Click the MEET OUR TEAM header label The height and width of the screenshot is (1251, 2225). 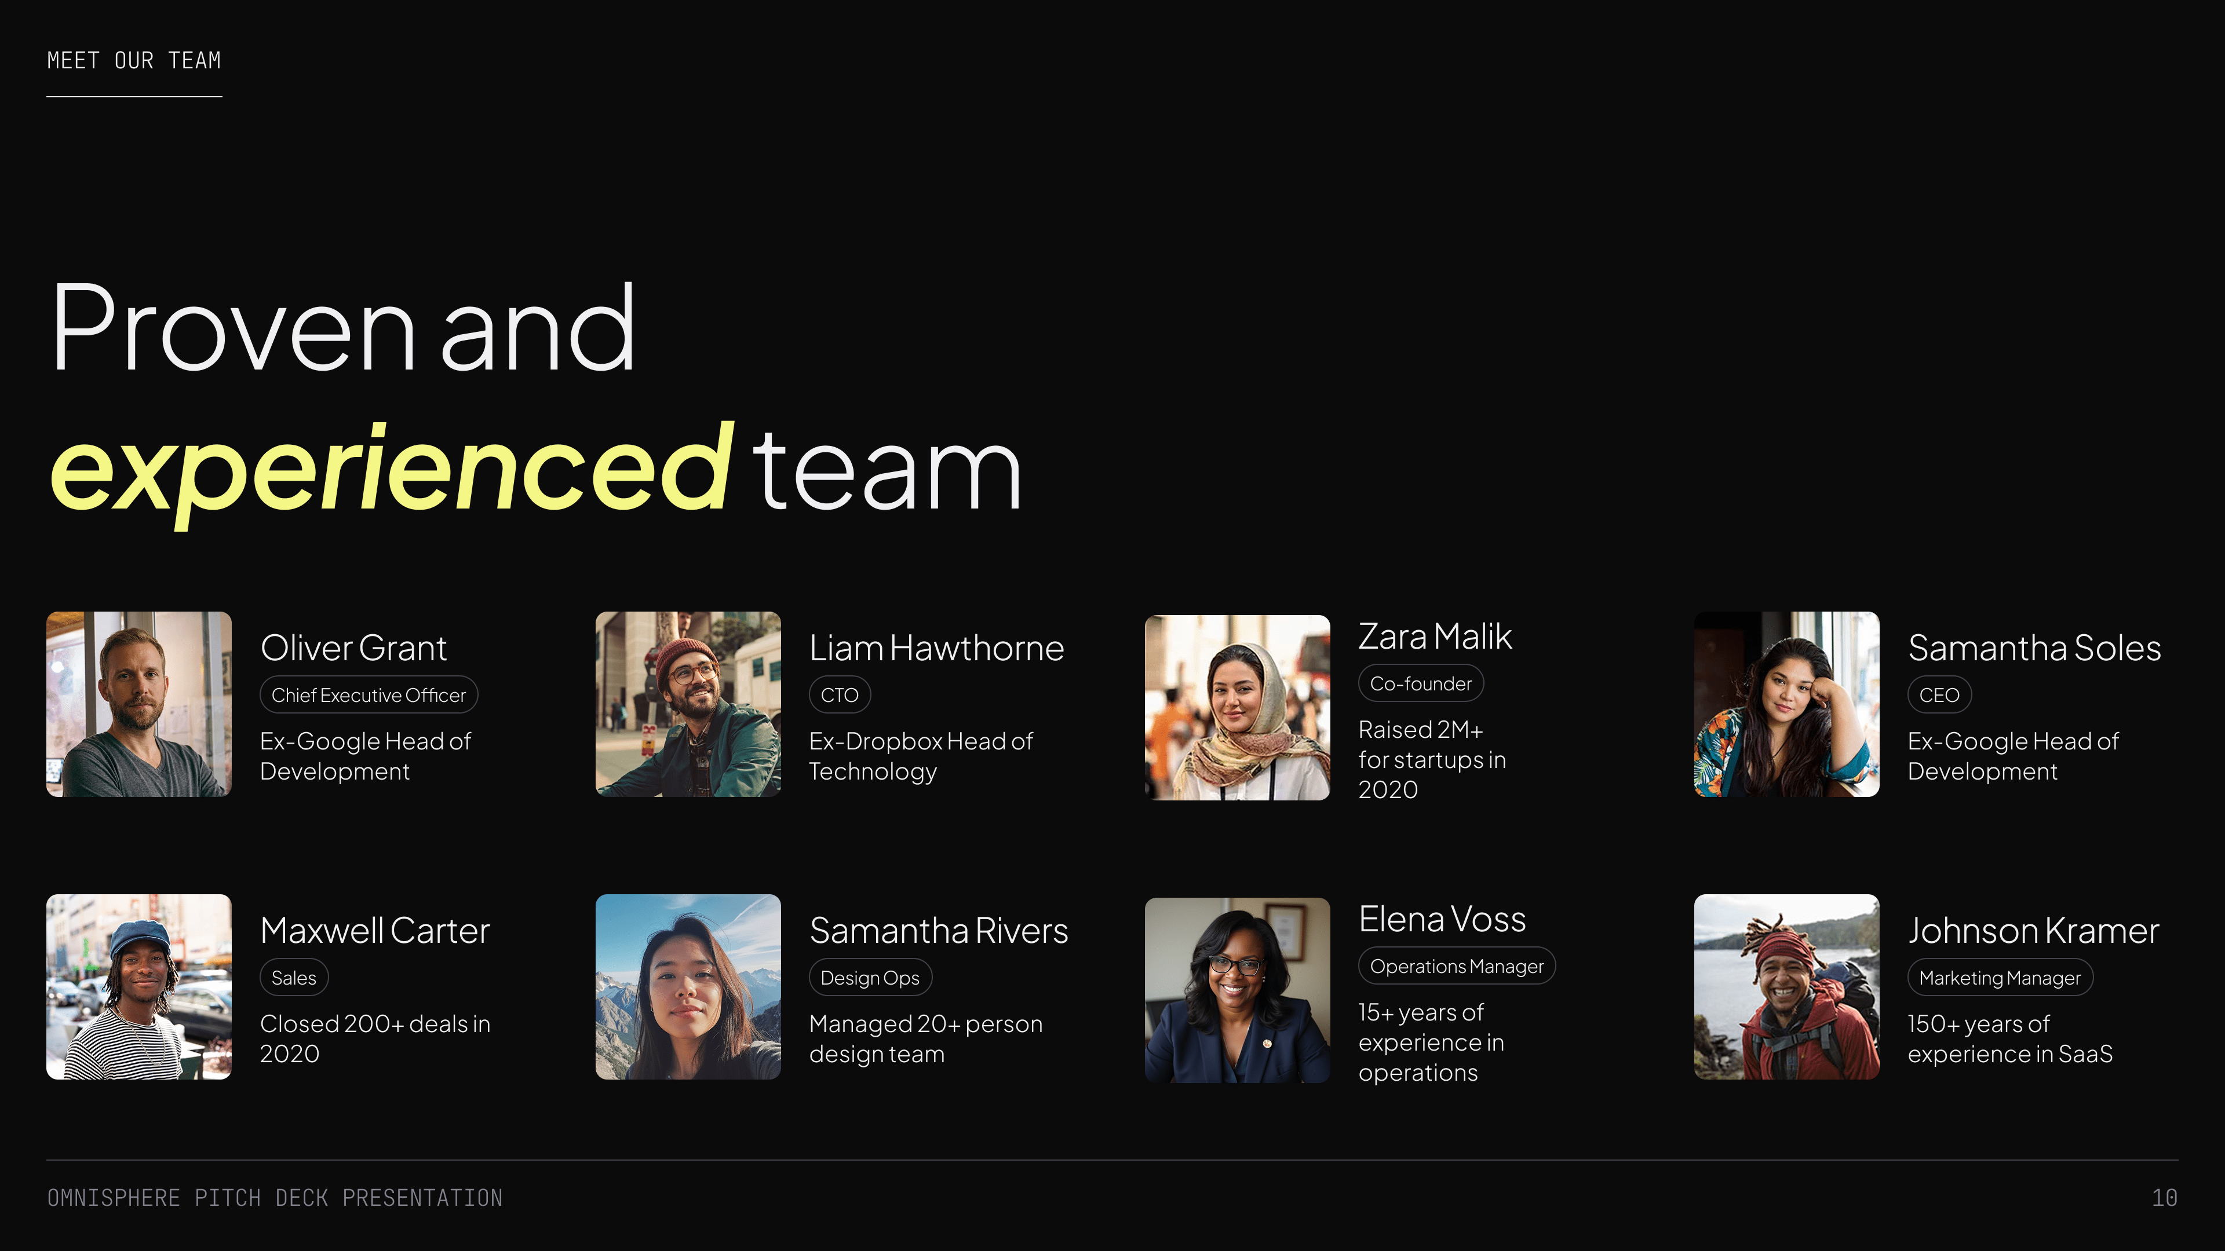point(134,60)
